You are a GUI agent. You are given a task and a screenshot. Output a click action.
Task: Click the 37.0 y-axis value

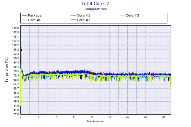16,114
